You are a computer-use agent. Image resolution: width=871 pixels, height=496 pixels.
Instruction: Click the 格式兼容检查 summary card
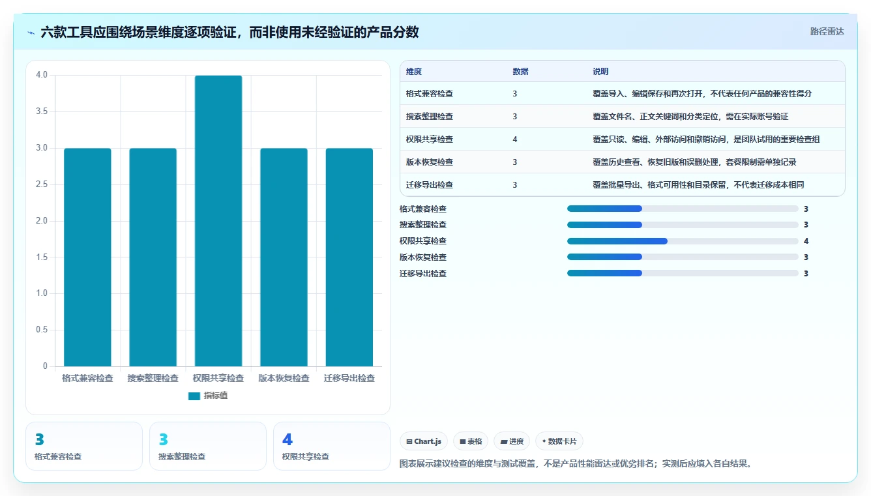pyautogui.click(x=84, y=446)
